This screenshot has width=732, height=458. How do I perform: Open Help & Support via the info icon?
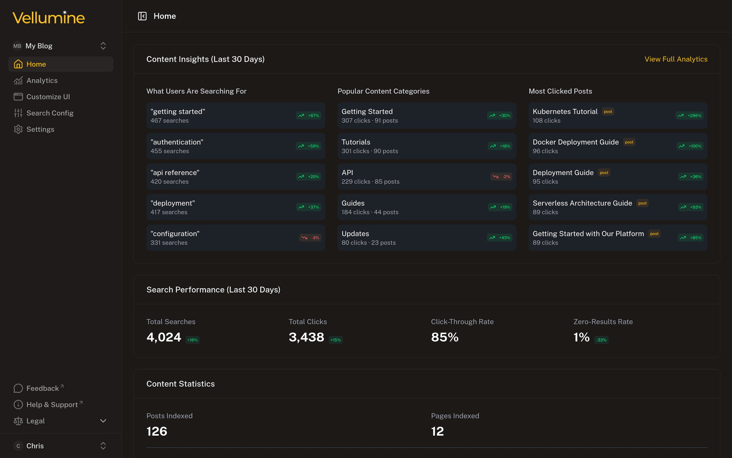[18, 404]
